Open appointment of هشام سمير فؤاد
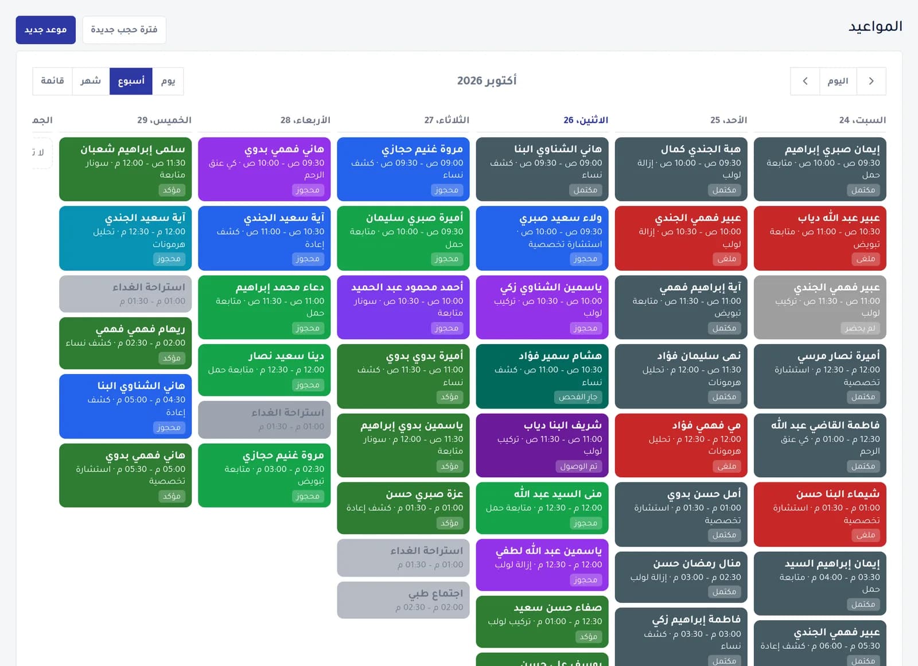 (542, 376)
